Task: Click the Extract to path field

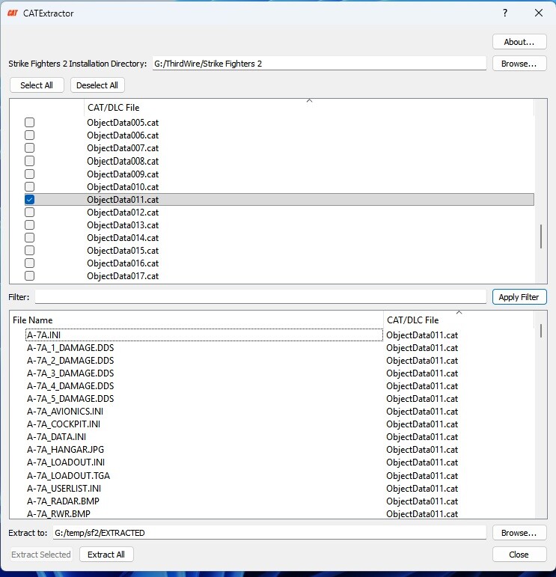Action: (x=269, y=533)
